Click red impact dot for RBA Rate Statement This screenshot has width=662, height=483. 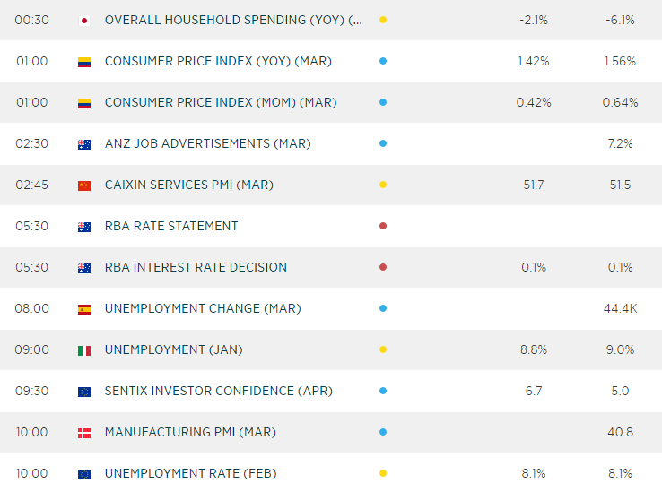click(383, 226)
